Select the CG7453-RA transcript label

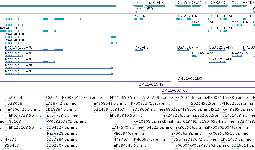coord(203,22)
